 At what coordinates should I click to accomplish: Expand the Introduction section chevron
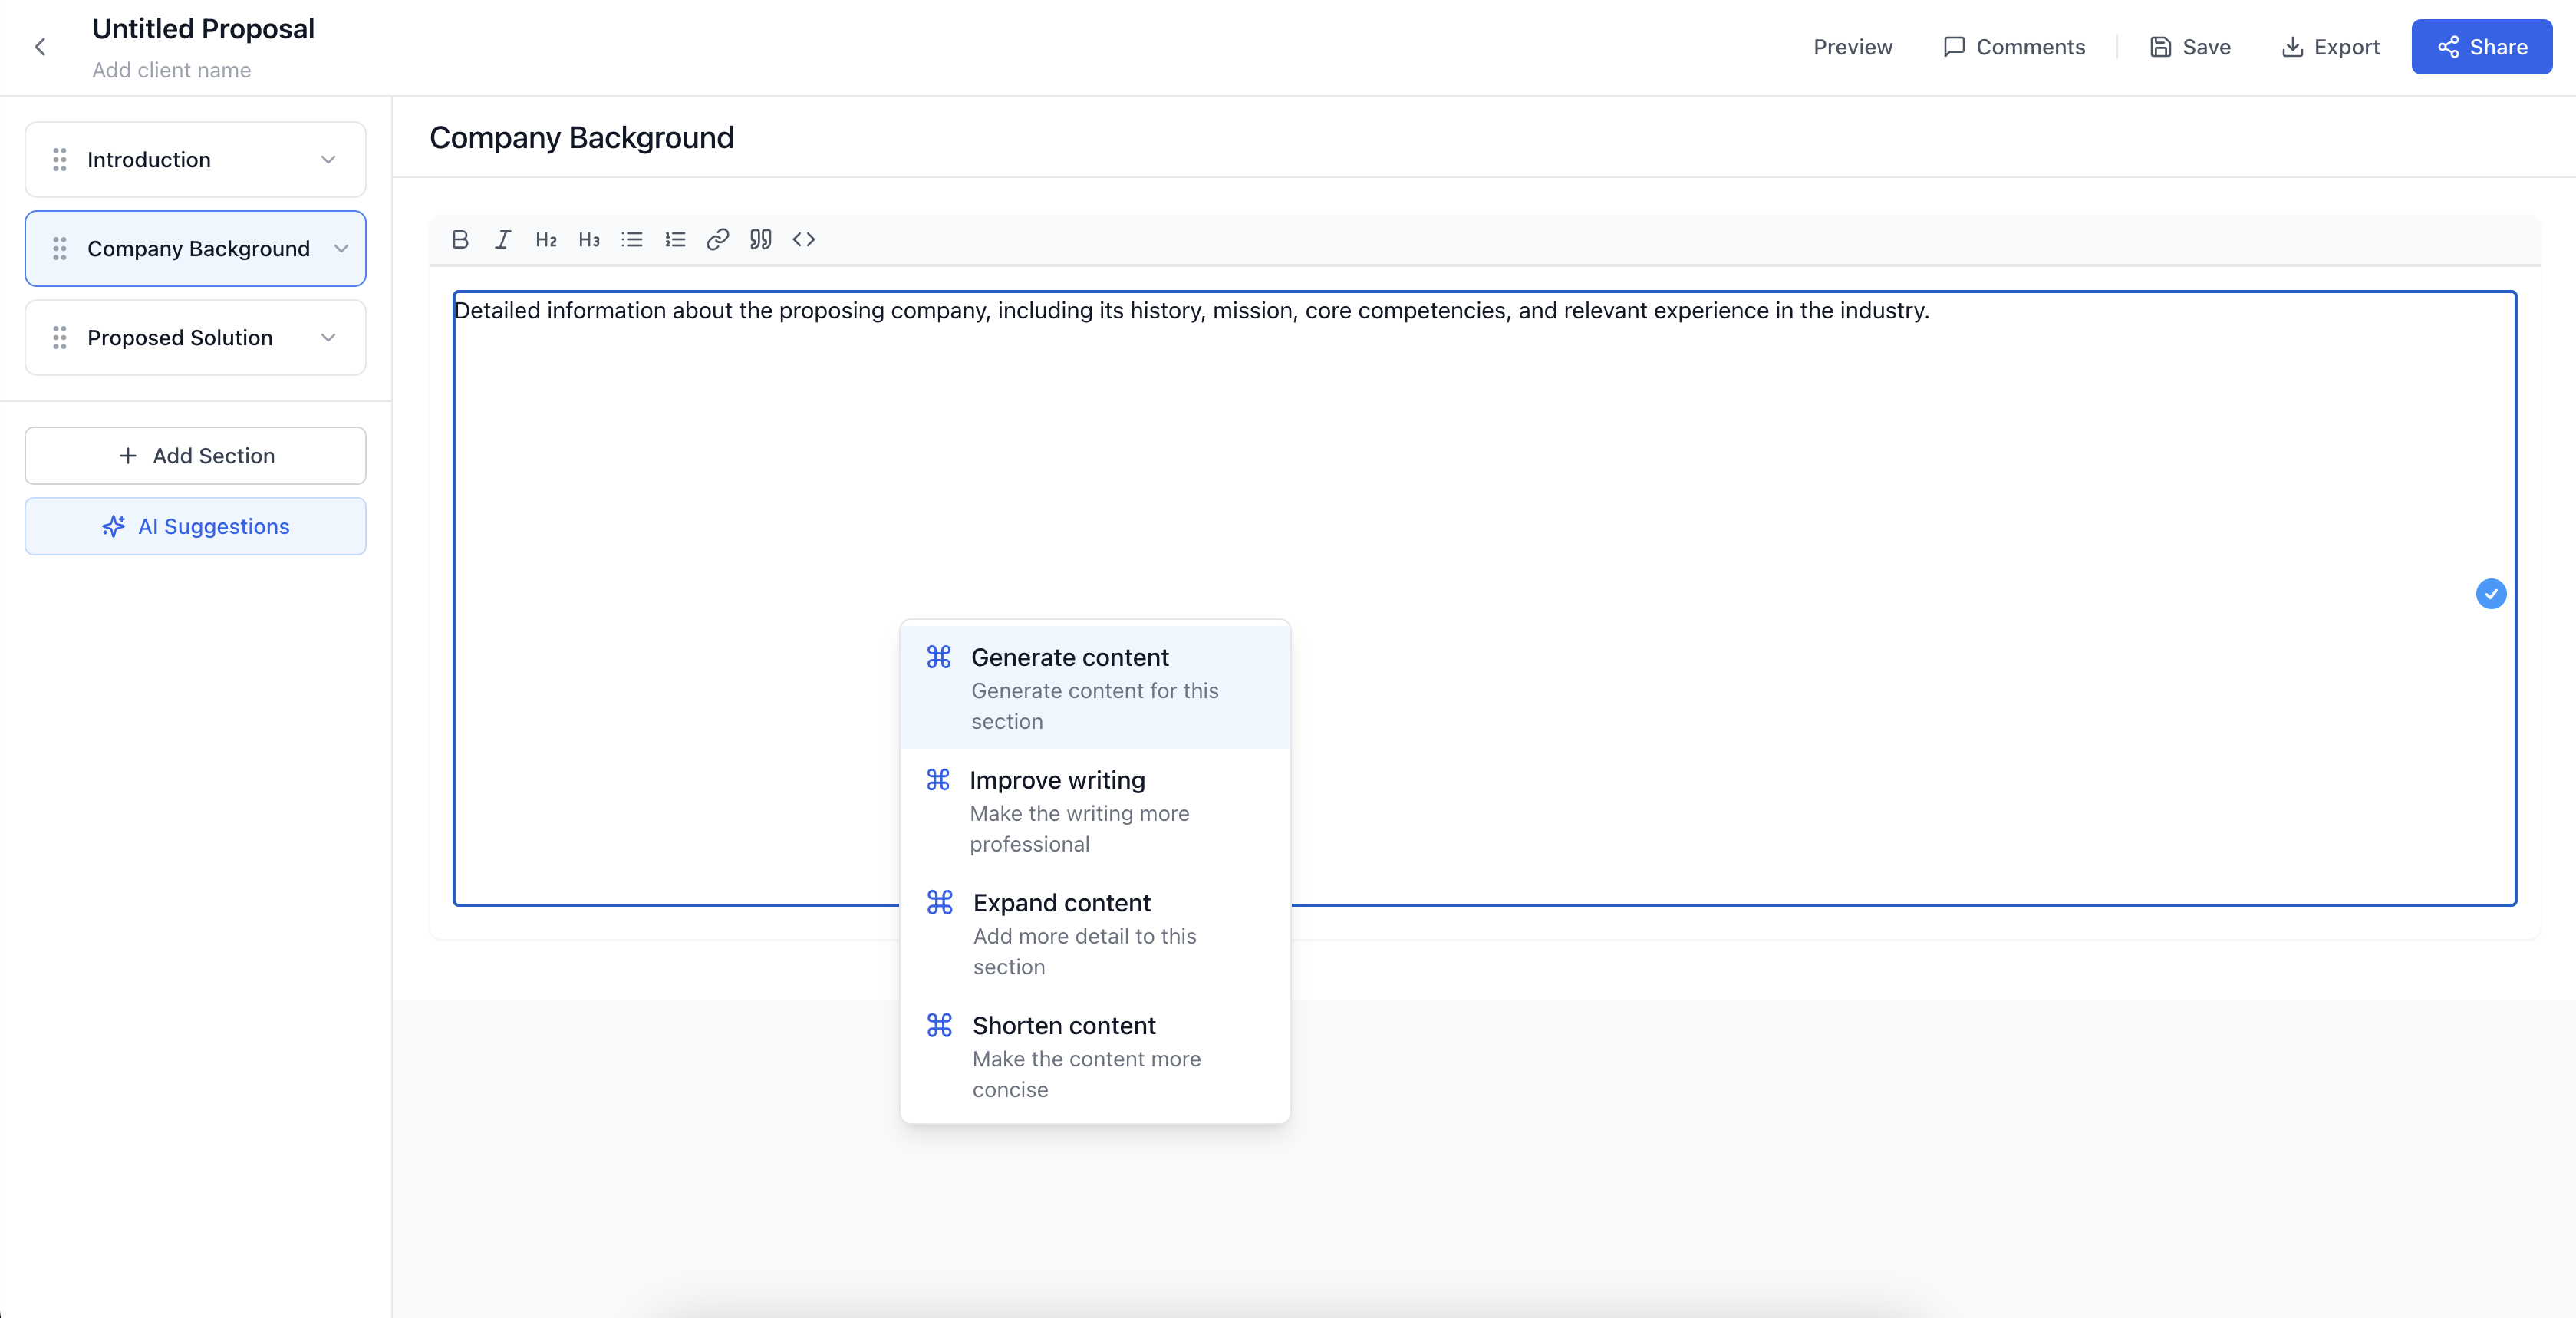tap(328, 160)
